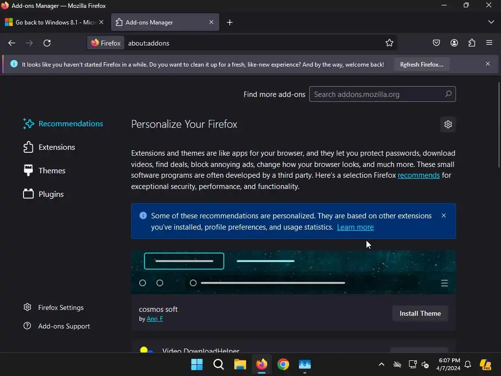
Task: Dismiss the personalized recommendations notice
Action: point(443,216)
